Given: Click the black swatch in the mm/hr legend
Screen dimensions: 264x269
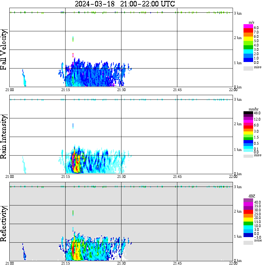Looking at the screenshot, I should pos(248,113).
